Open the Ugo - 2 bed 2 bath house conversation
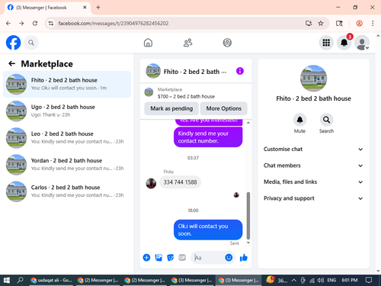 67,111
